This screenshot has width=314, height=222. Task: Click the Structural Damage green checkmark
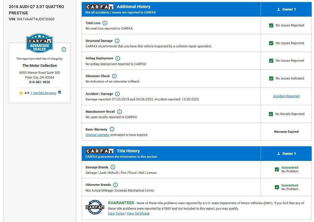pyautogui.click(x=271, y=43)
